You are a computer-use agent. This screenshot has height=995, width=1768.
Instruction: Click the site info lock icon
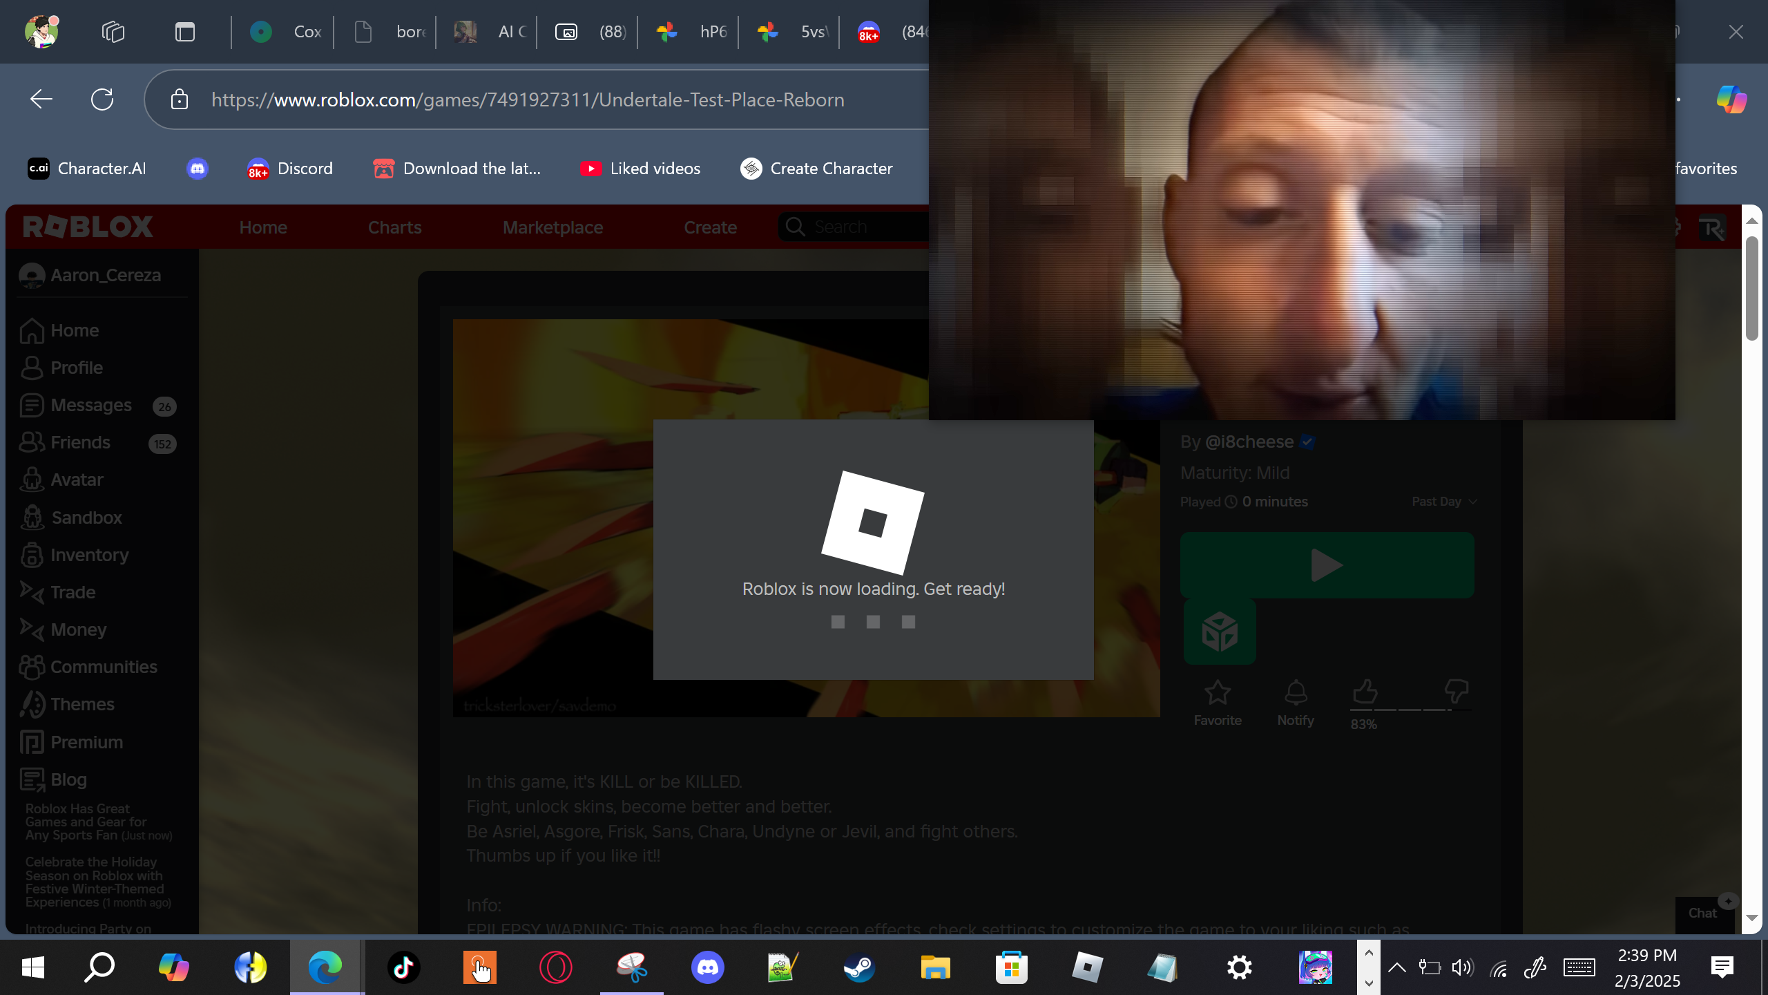click(180, 99)
